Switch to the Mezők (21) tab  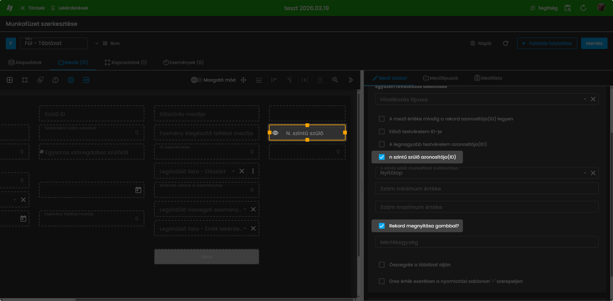[73, 62]
